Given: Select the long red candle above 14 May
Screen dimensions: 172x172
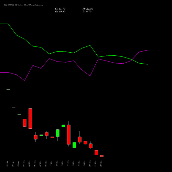Looking at the screenshot, I should pyautogui.click(x=69, y=135).
